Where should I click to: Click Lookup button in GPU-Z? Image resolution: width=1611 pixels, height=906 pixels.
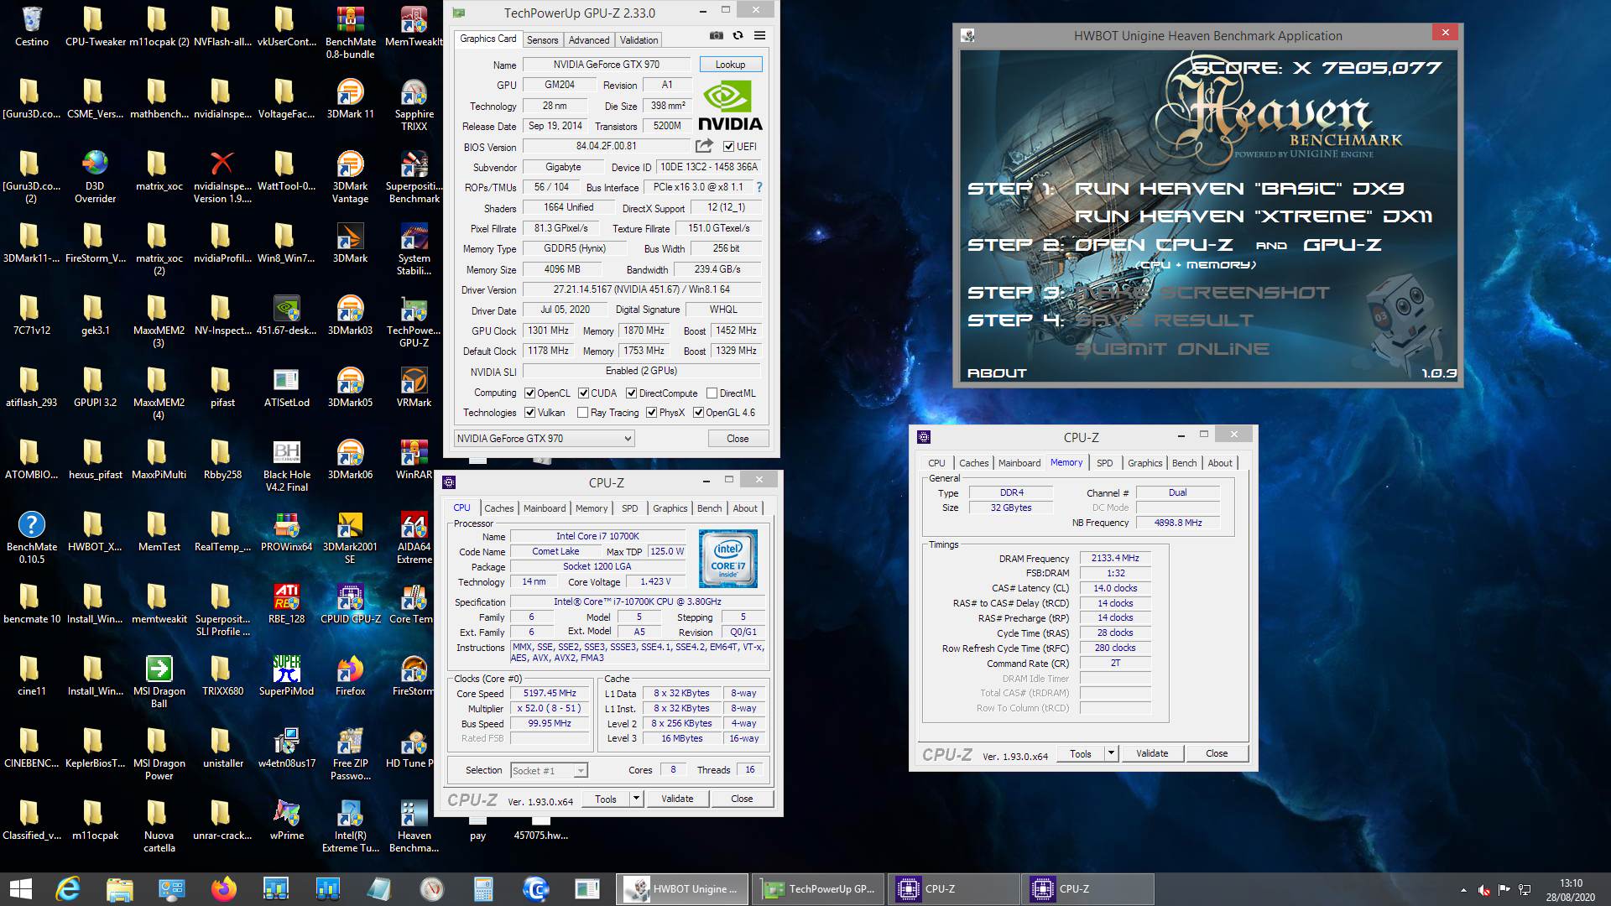click(730, 65)
